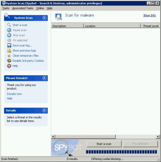Close the System Scan window
The width and height of the screenshot is (161, 162).
tap(157, 3)
